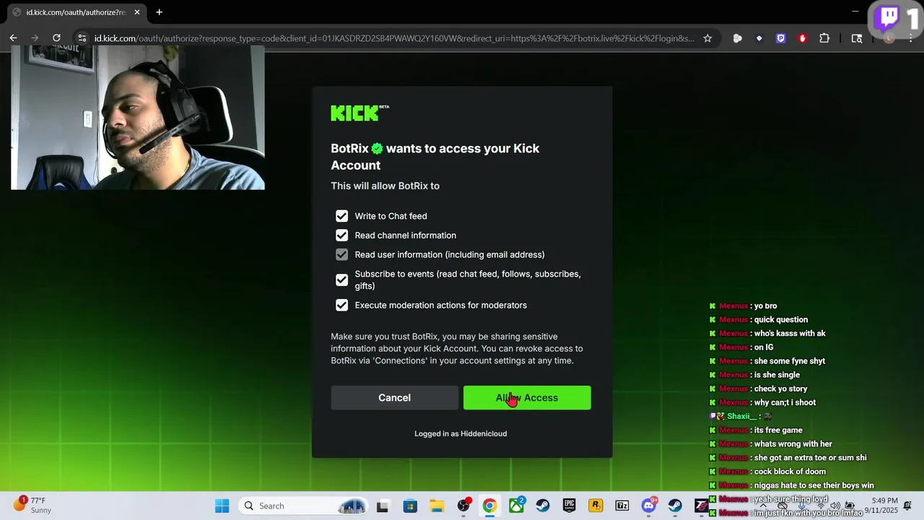924x520 pixels.
Task: Click the Cancel button
Action: pyautogui.click(x=394, y=398)
